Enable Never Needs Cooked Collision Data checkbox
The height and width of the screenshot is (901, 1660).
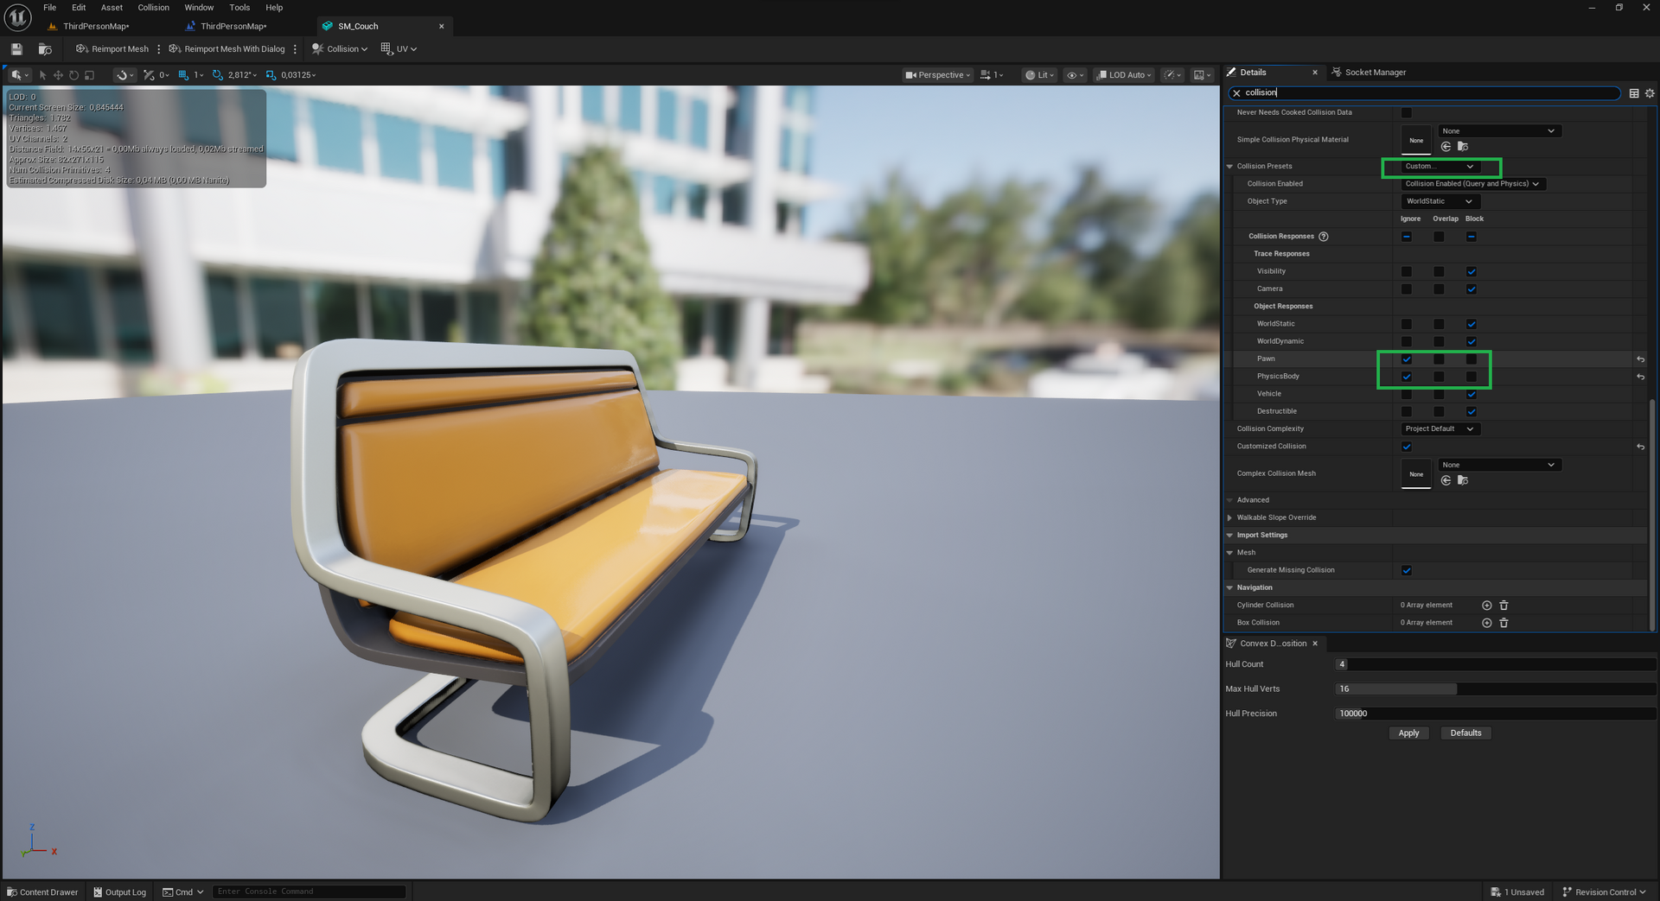1407,112
